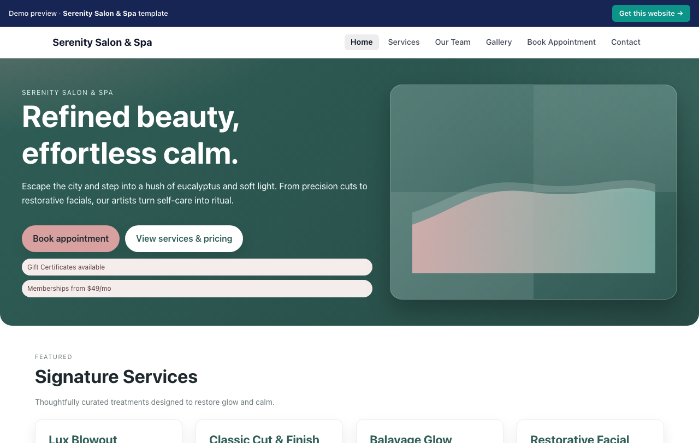Image resolution: width=699 pixels, height=443 pixels.
Task: Click the Thoughtfully curated treatments subtitle
Action: pos(155,402)
